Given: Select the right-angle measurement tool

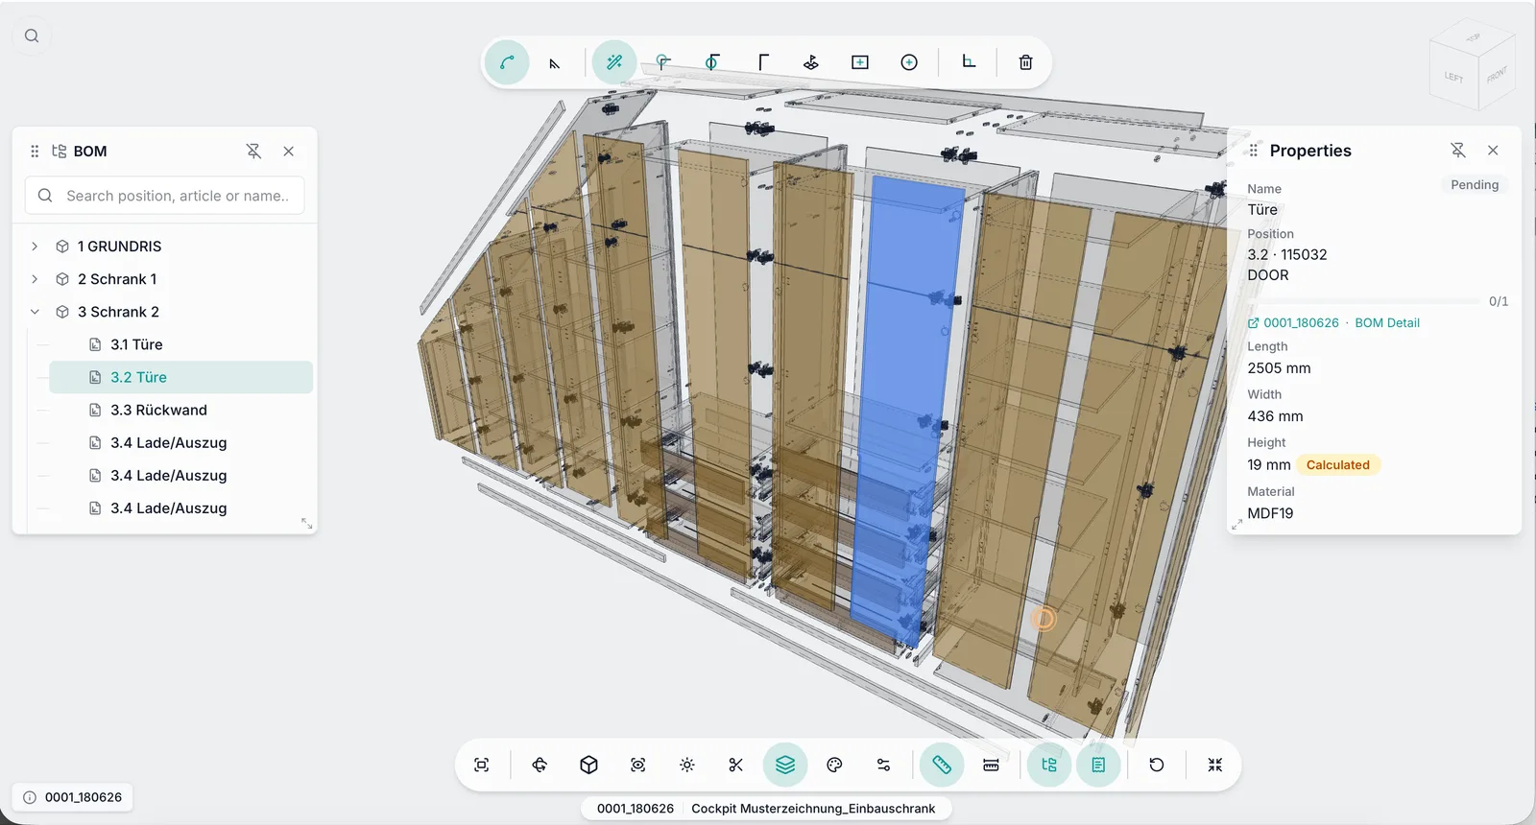Looking at the screenshot, I should coord(969,62).
